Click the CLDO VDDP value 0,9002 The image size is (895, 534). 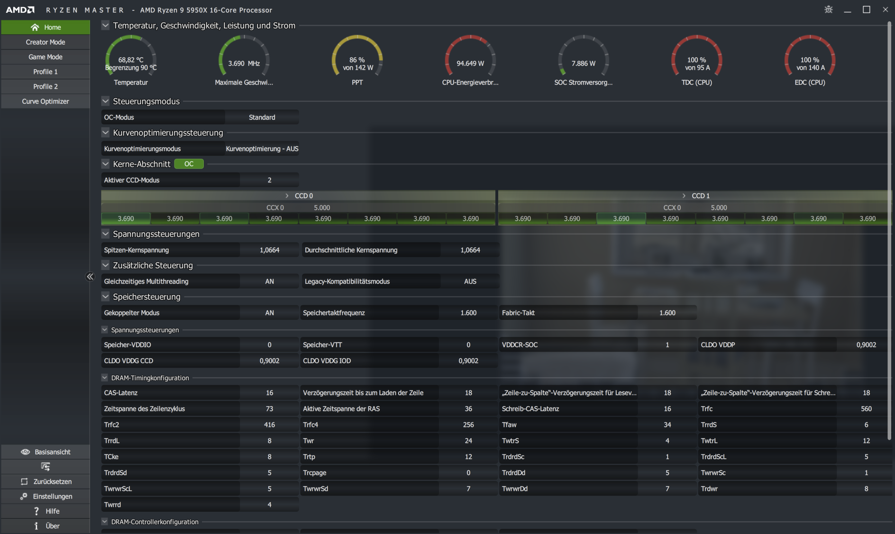tap(866, 345)
